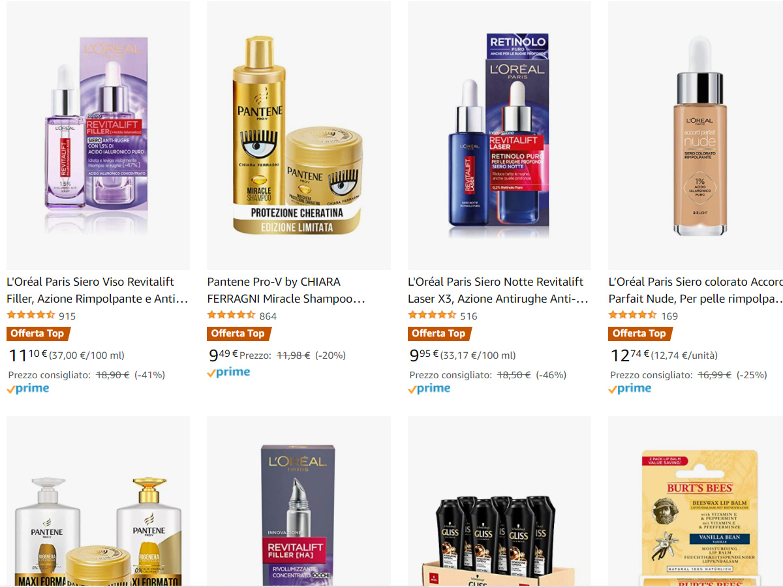Click the star rating with 516 reviews
Image resolution: width=783 pixels, height=587 pixels.
[x=432, y=315]
